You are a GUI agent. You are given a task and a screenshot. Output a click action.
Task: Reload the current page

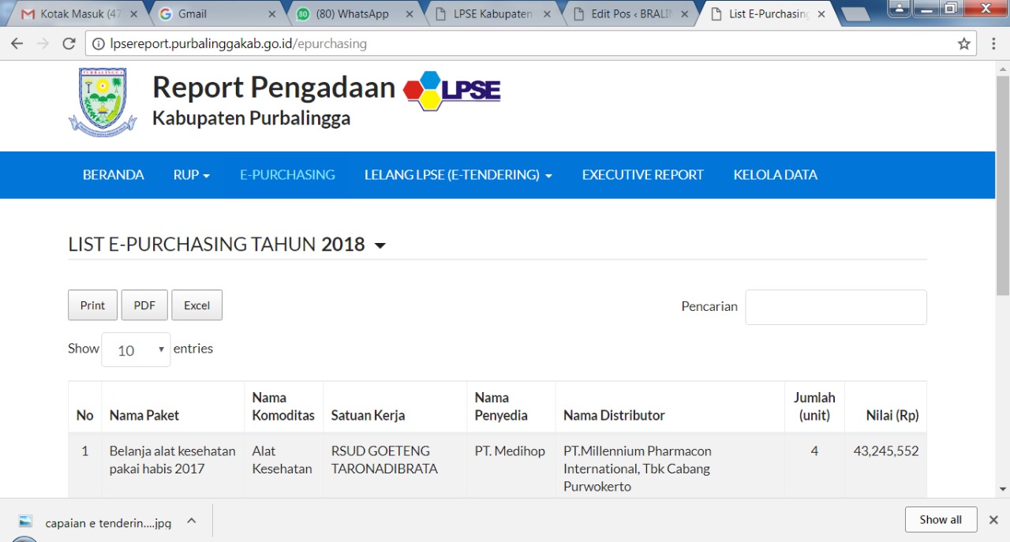tap(69, 43)
